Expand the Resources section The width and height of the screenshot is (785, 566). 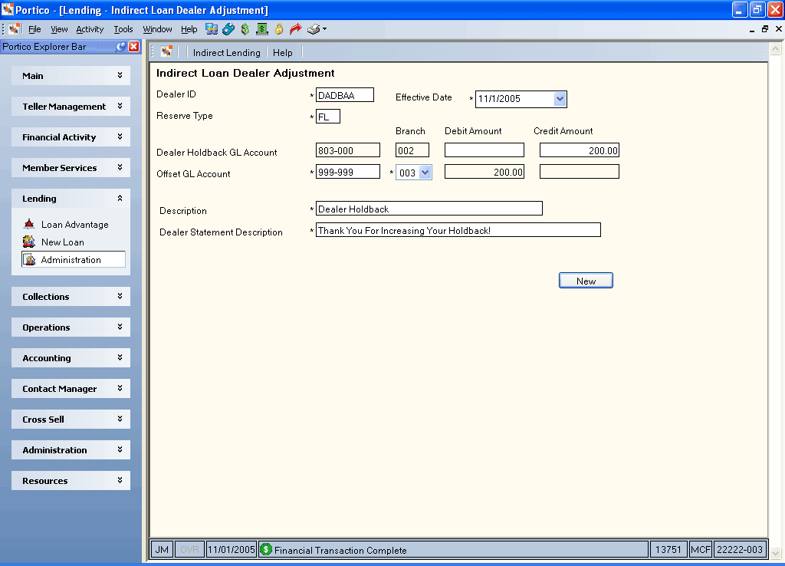tap(71, 480)
